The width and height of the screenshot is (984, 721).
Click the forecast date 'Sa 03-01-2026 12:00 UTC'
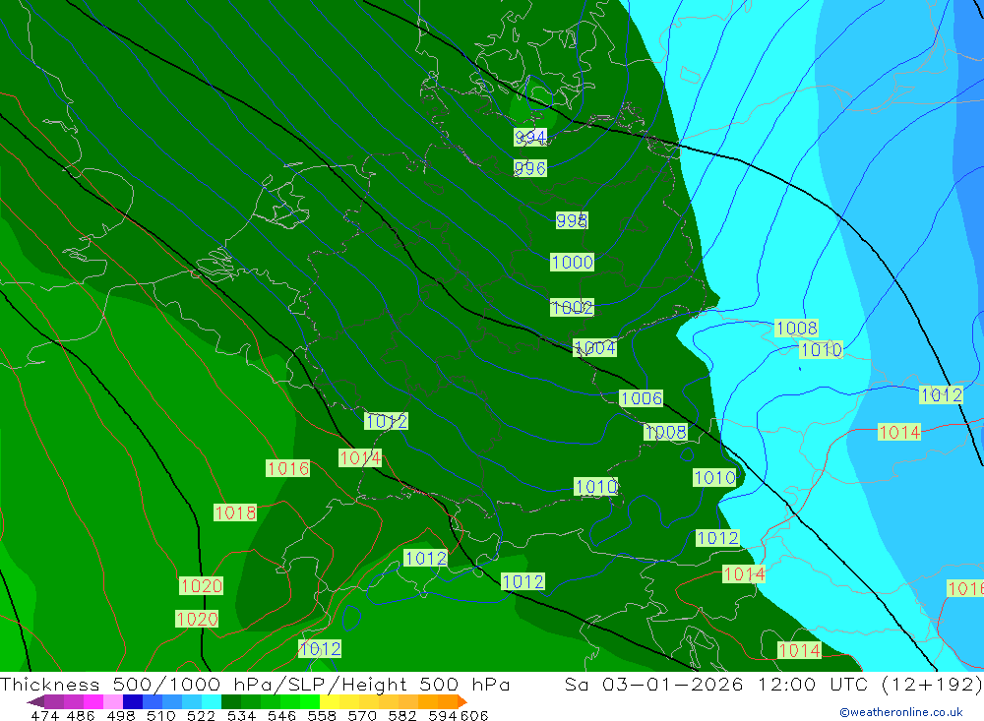pyautogui.click(x=716, y=684)
